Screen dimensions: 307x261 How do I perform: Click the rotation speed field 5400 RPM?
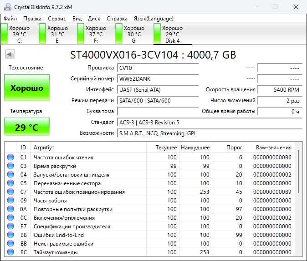click(x=280, y=90)
